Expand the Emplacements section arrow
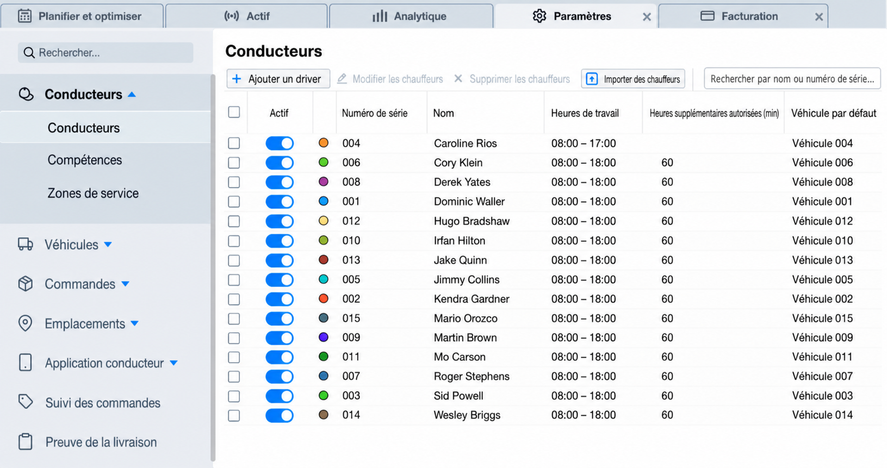This screenshot has height=468, width=887. coord(134,323)
